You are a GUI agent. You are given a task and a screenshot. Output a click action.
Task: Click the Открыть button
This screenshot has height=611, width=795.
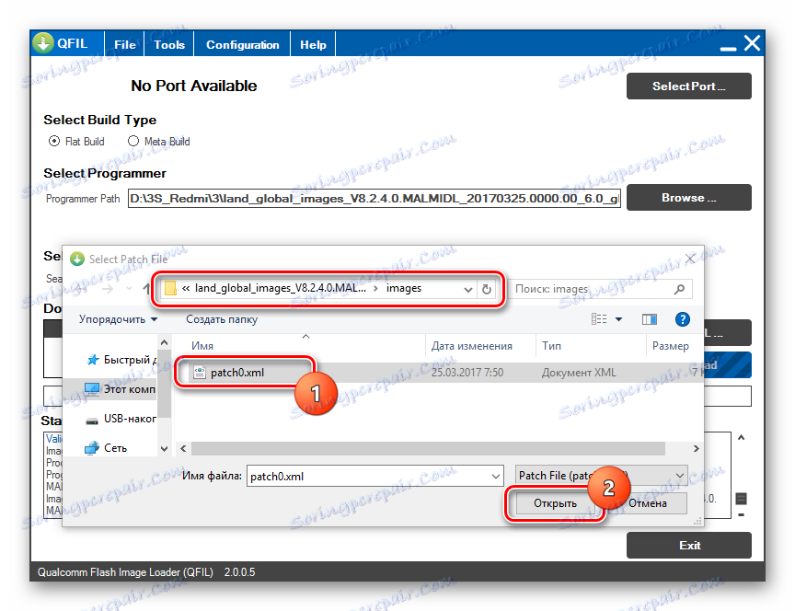tap(555, 503)
